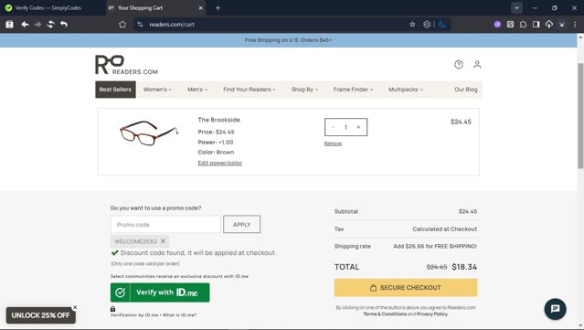Expand the Frame Finder dropdown
The image size is (584, 330).
pyautogui.click(x=353, y=90)
